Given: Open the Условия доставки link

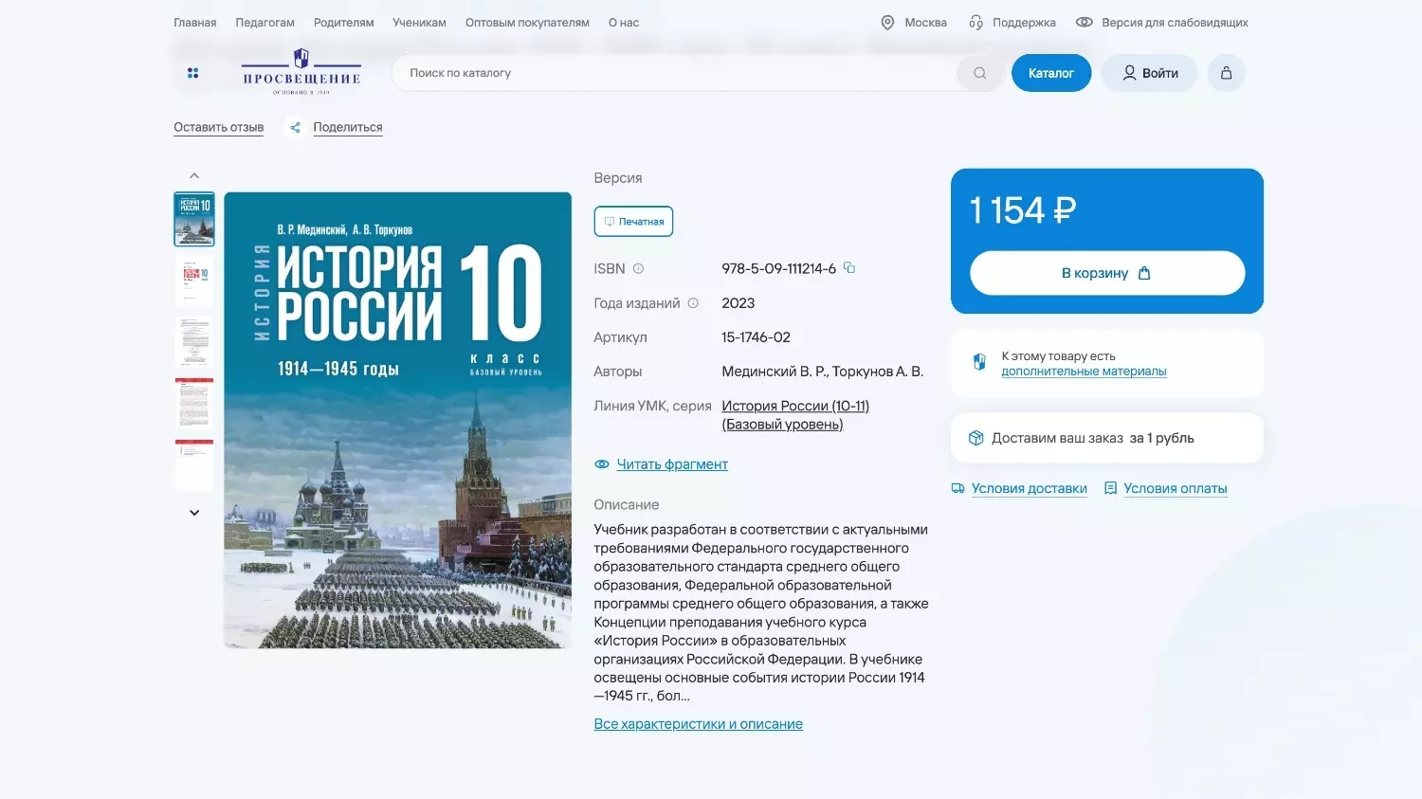Looking at the screenshot, I should pyautogui.click(x=1029, y=489).
